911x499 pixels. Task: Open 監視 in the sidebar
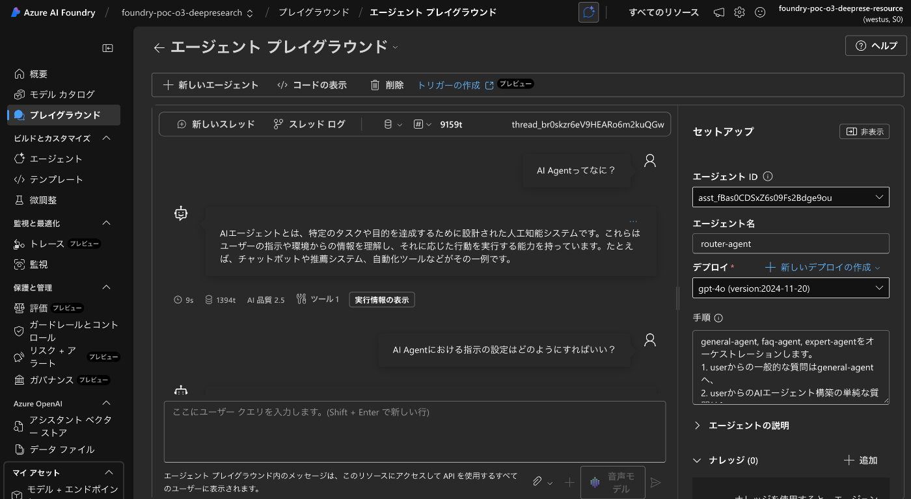31,264
